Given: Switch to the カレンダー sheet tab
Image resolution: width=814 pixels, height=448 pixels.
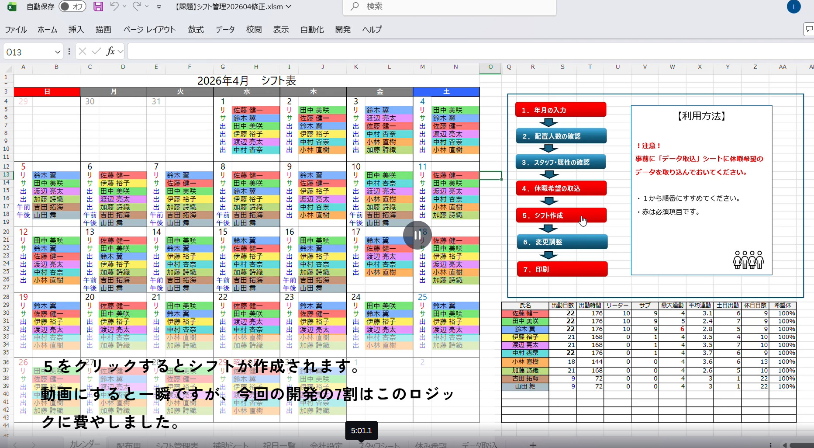Looking at the screenshot, I should click(x=85, y=444).
